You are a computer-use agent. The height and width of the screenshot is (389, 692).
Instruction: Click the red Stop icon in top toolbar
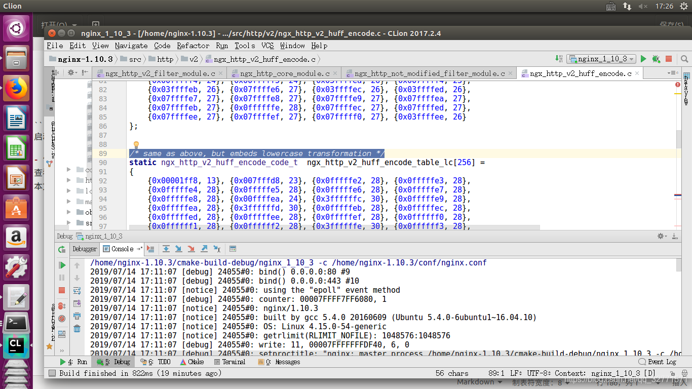tap(669, 59)
